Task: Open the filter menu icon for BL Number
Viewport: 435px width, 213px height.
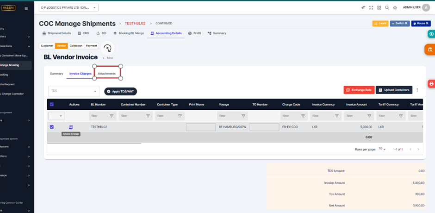Action: (112, 116)
